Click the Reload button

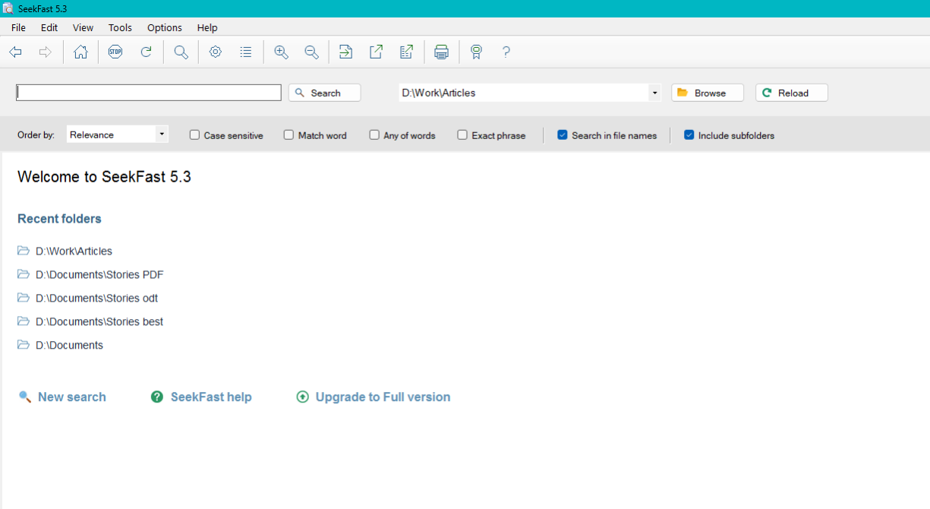pyautogui.click(x=792, y=93)
